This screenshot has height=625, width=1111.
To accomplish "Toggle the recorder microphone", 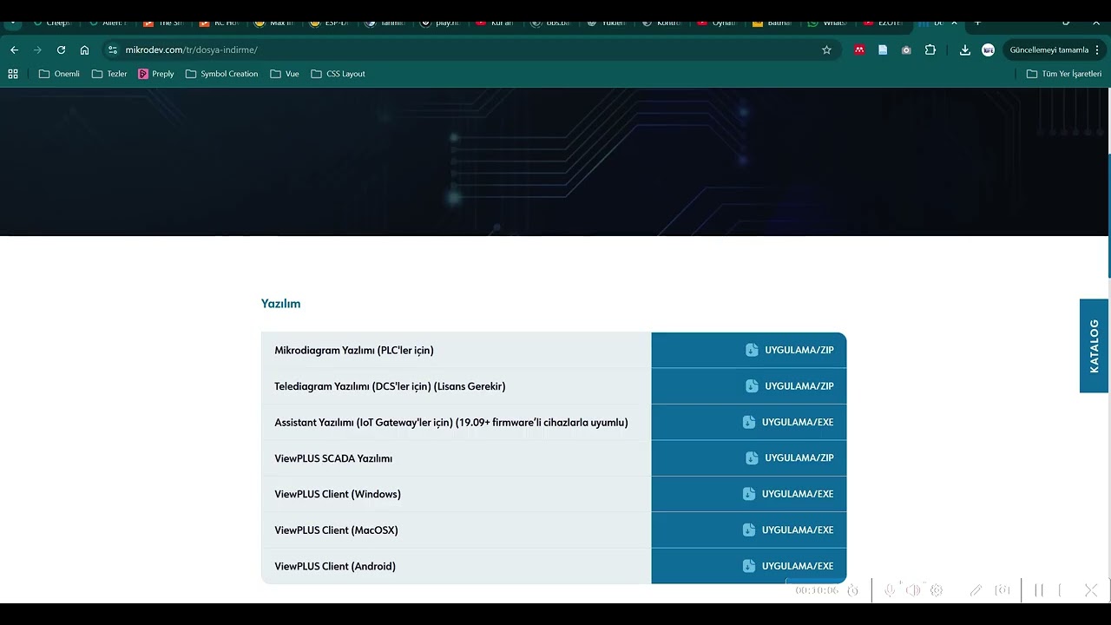I will pyautogui.click(x=890, y=590).
